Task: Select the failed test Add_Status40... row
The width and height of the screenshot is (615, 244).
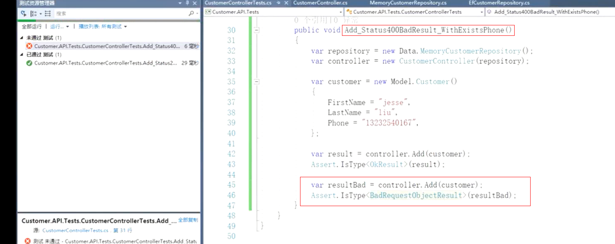Action: point(112,46)
